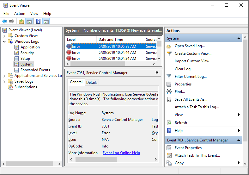Collapse the Event 7031 actions section

click(x=239, y=140)
